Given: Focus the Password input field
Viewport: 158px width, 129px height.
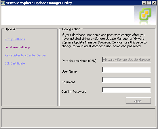Looking at the screenshot, I should [127, 80].
